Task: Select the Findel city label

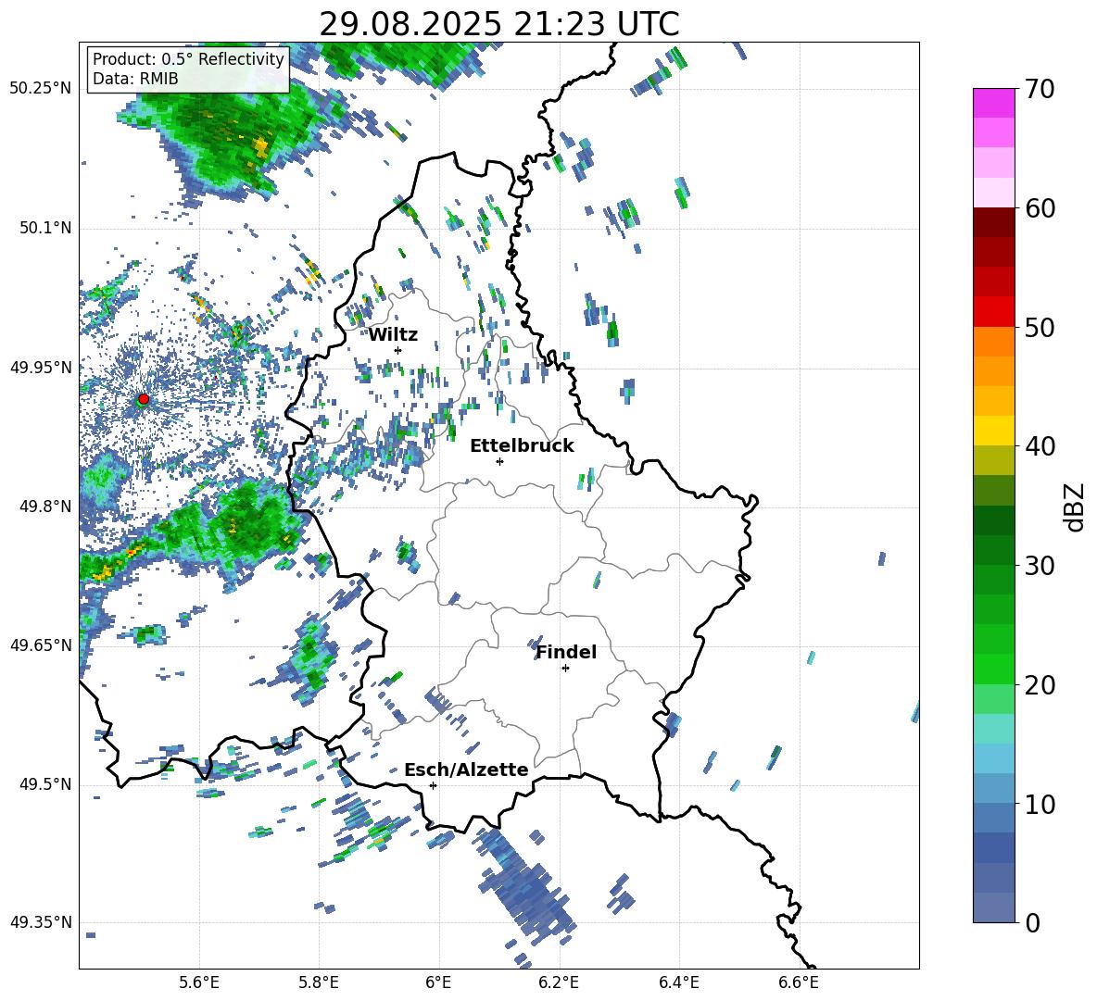Action: pos(566,652)
